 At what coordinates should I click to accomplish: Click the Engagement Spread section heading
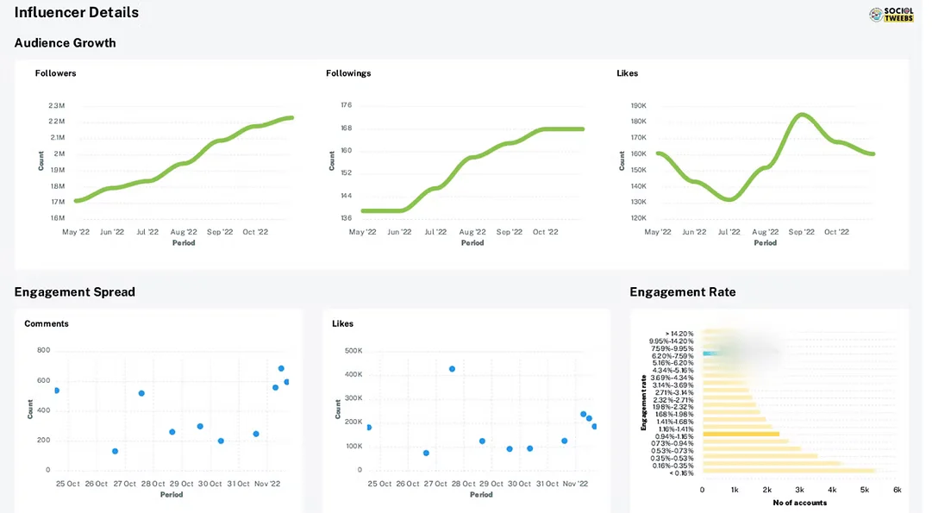74,292
